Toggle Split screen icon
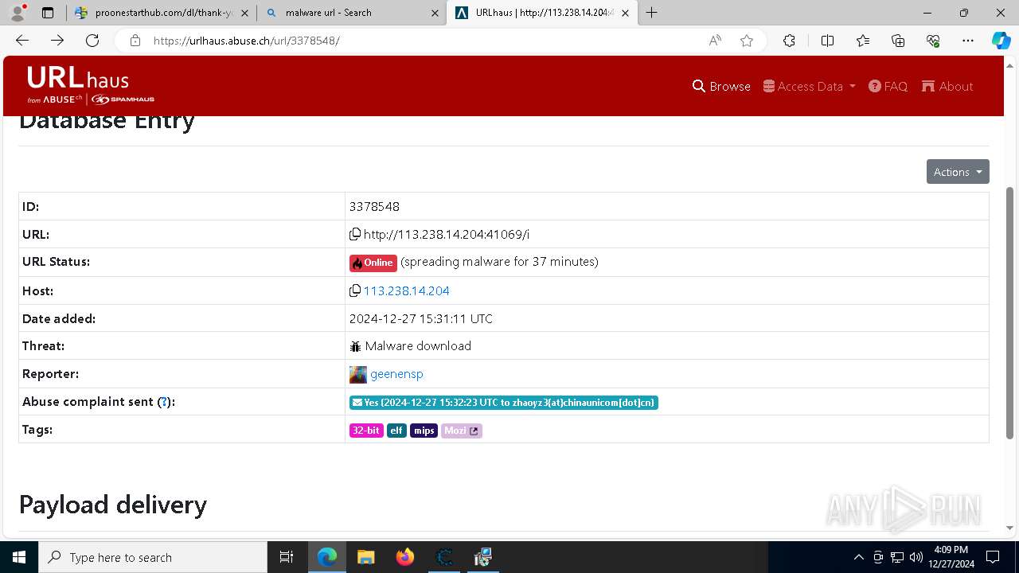Image resolution: width=1019 pixels, height=573 pixels. (827, 41)
